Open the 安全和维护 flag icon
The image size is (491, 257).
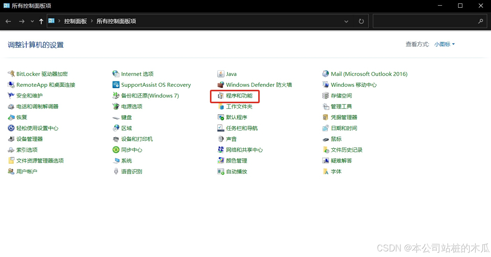tap(11, 95)
